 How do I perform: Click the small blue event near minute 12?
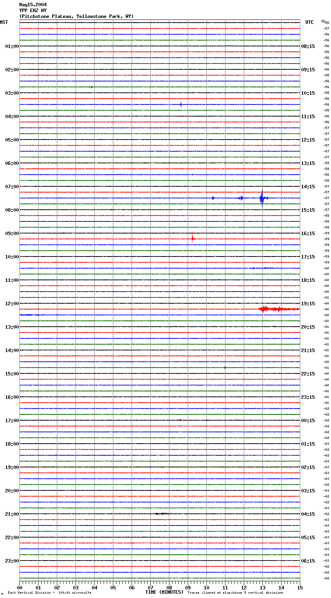pyautogui.click(x=241, y=198)
